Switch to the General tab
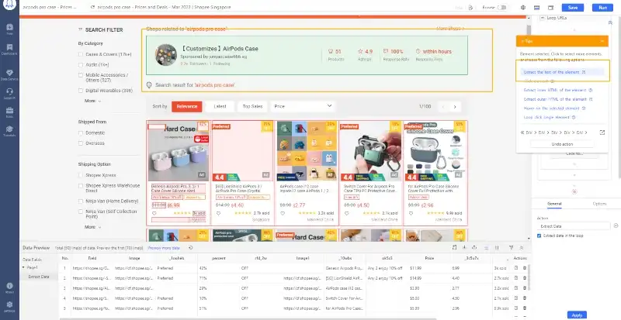This screenshot has width=621, height=320. (554, 204)
